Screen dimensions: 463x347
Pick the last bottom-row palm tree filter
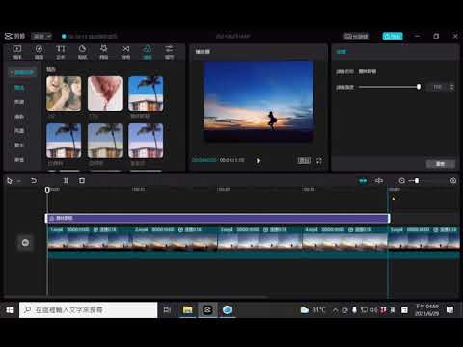(146, 141)
